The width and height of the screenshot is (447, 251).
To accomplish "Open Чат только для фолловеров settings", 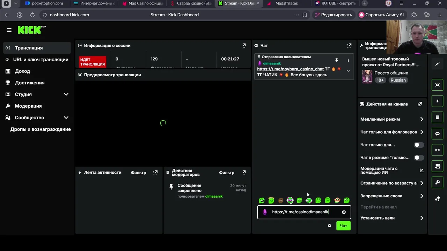I will [392, 132].
